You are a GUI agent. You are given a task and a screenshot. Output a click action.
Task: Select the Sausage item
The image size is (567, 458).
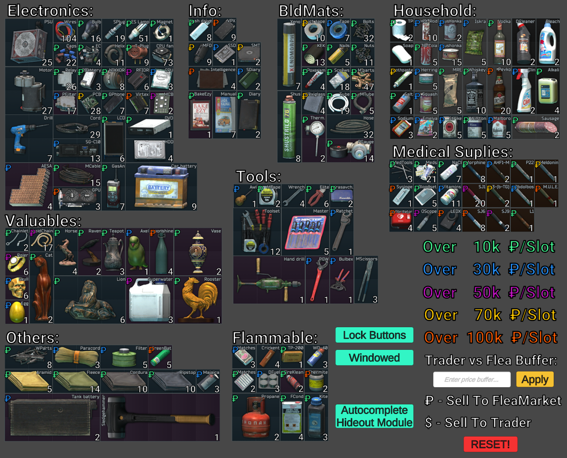coord(536,127)
